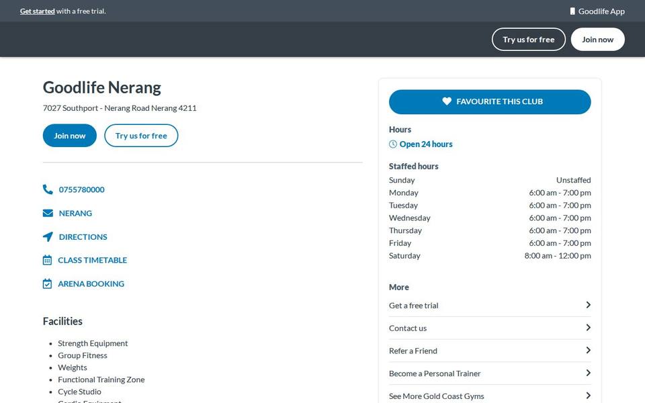Select Become a Personal Trainer row

[490, 373]
